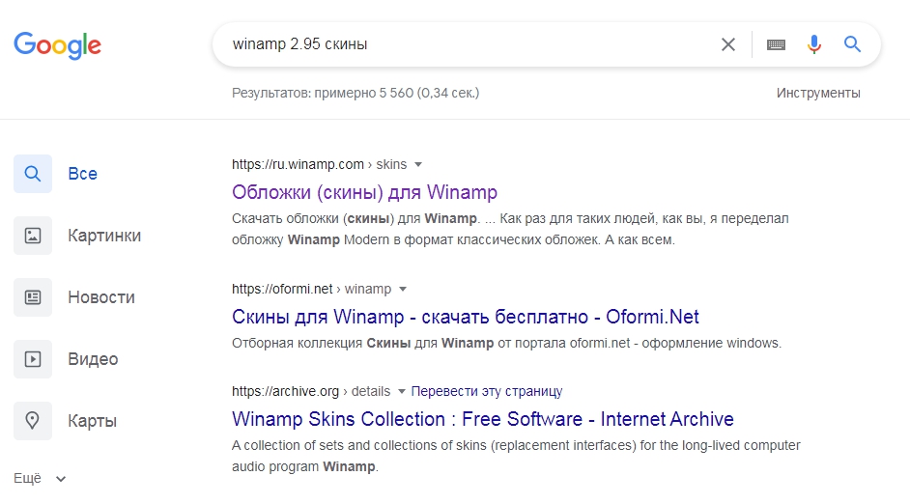Open dropdown arrow next to ru.winamp.com

pos(418,165)
